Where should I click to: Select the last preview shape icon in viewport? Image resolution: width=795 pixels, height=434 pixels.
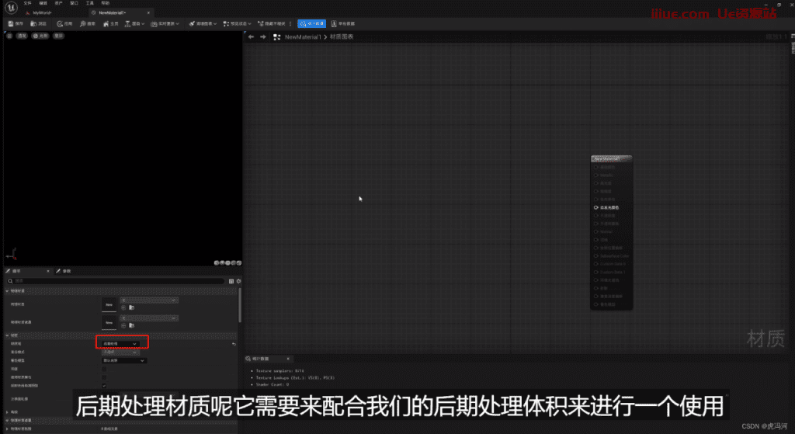pyautogui.click(x=239, y=262)
